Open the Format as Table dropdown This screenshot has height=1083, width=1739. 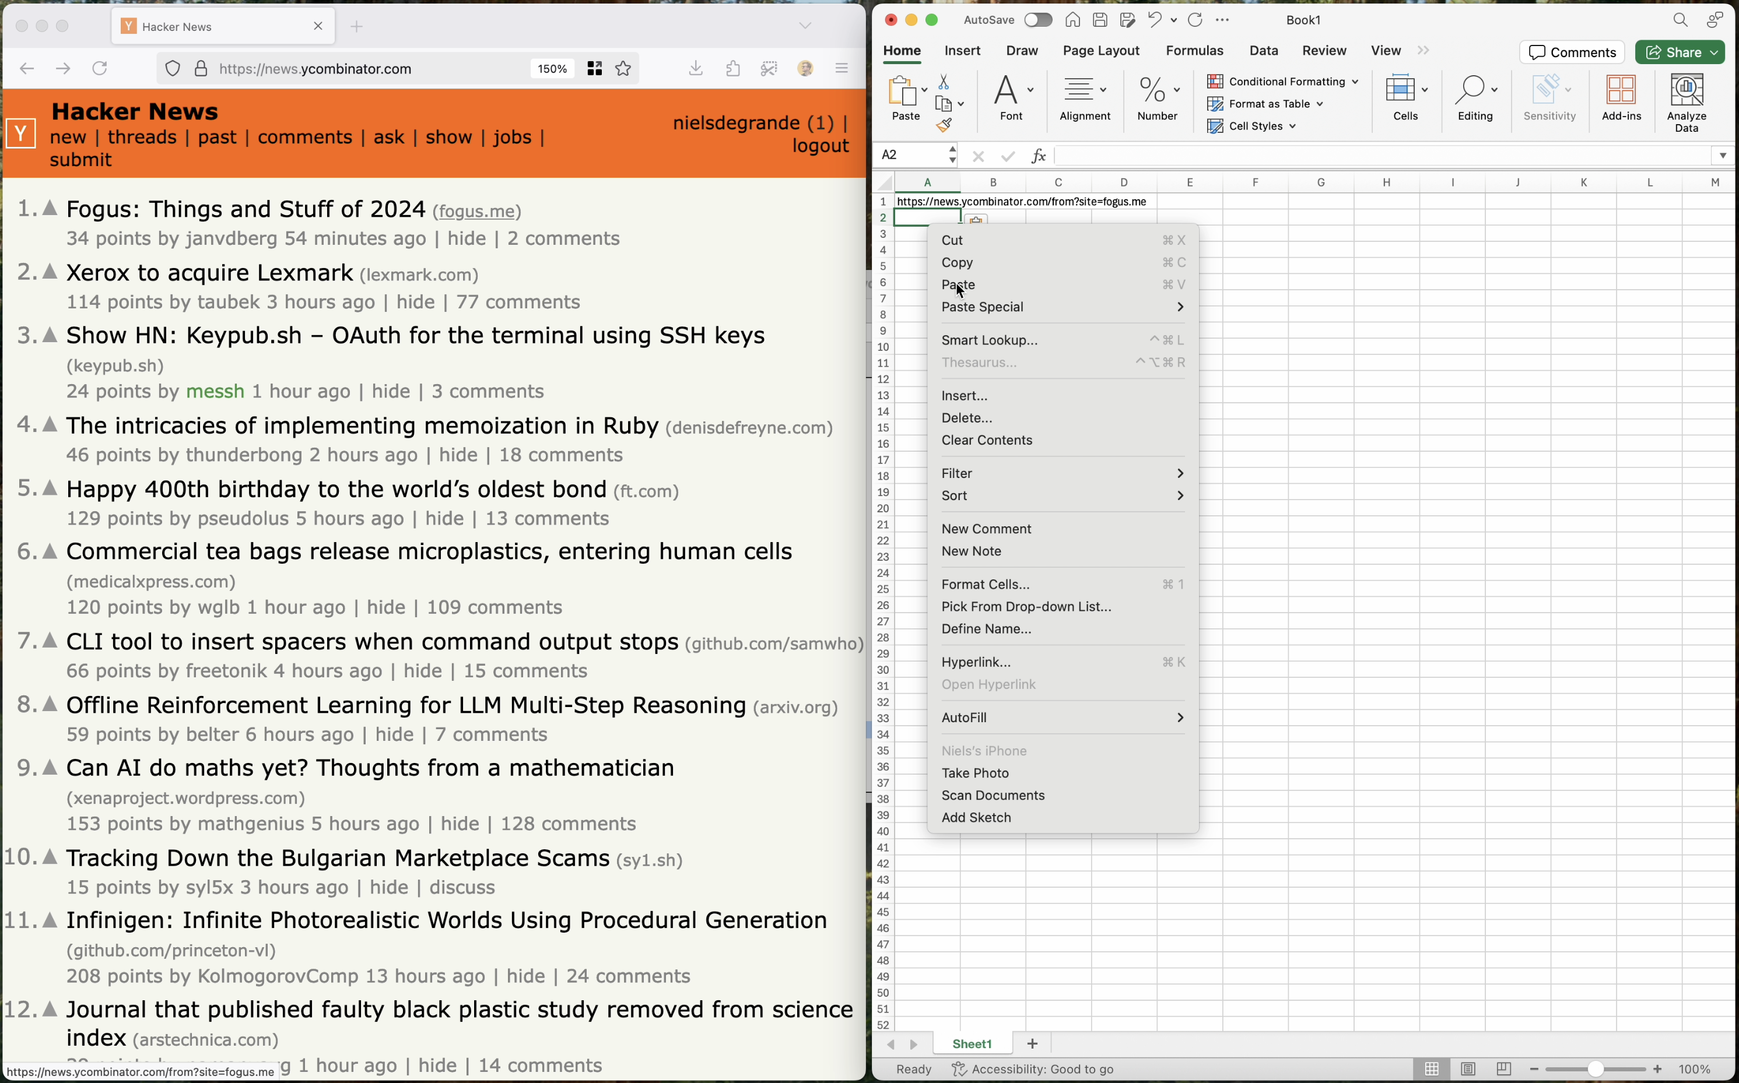[x=1265, y=104]
